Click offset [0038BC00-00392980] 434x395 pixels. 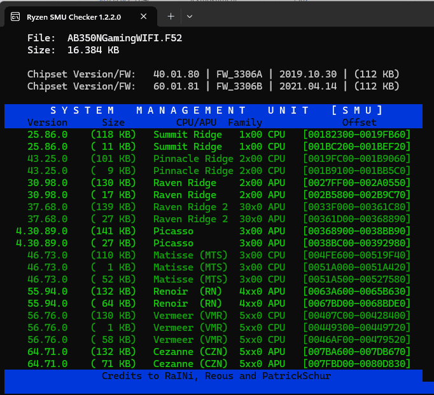(356, 243)
